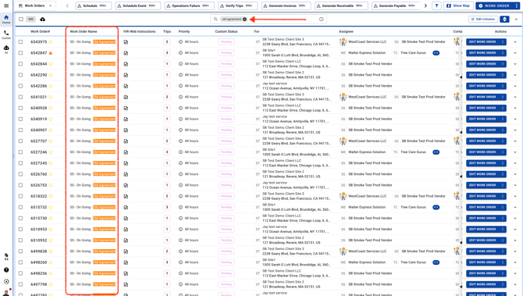Click Edit Columns button

pos(483,20)
